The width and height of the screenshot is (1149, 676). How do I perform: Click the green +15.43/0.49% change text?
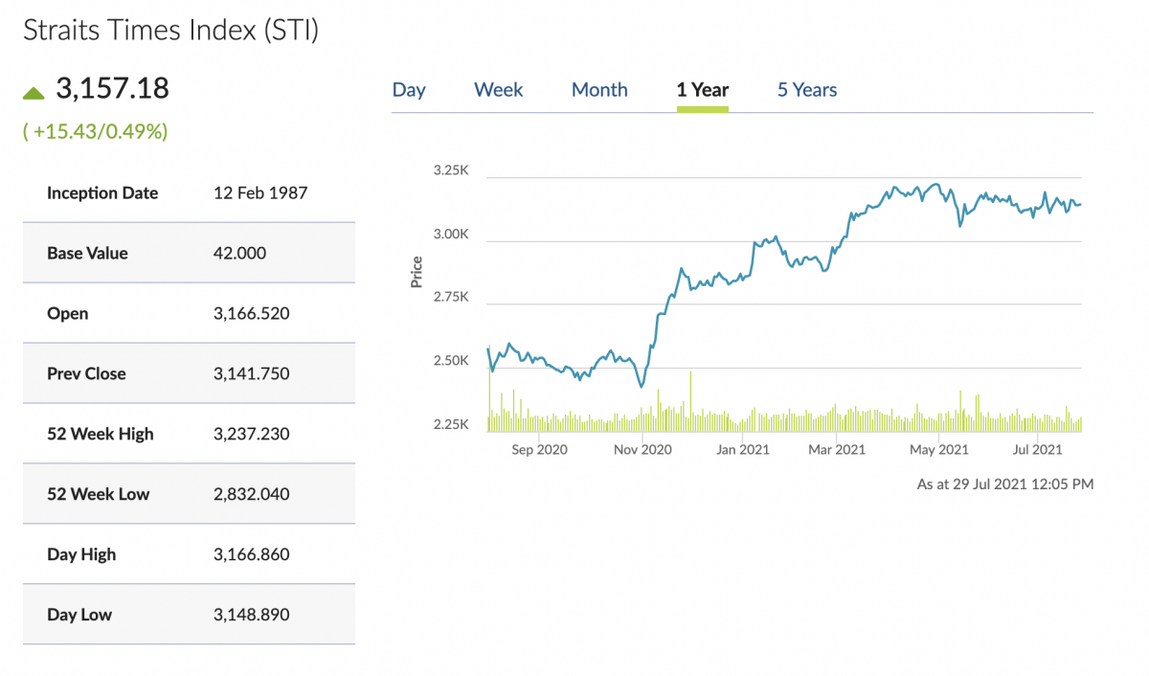coord(96,131)
